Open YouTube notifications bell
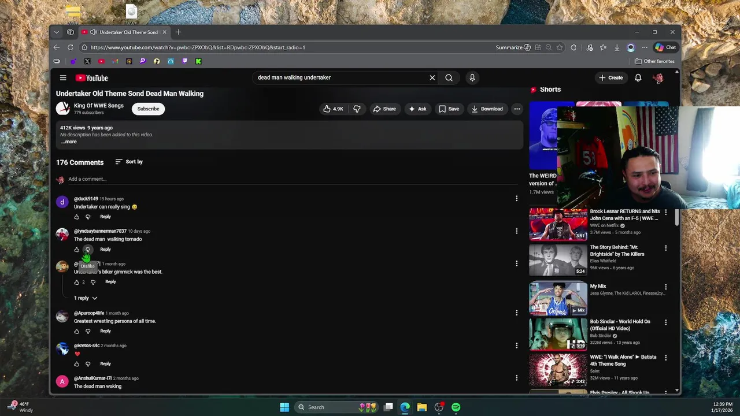740x416 pixels. click(x=638, y=77)
